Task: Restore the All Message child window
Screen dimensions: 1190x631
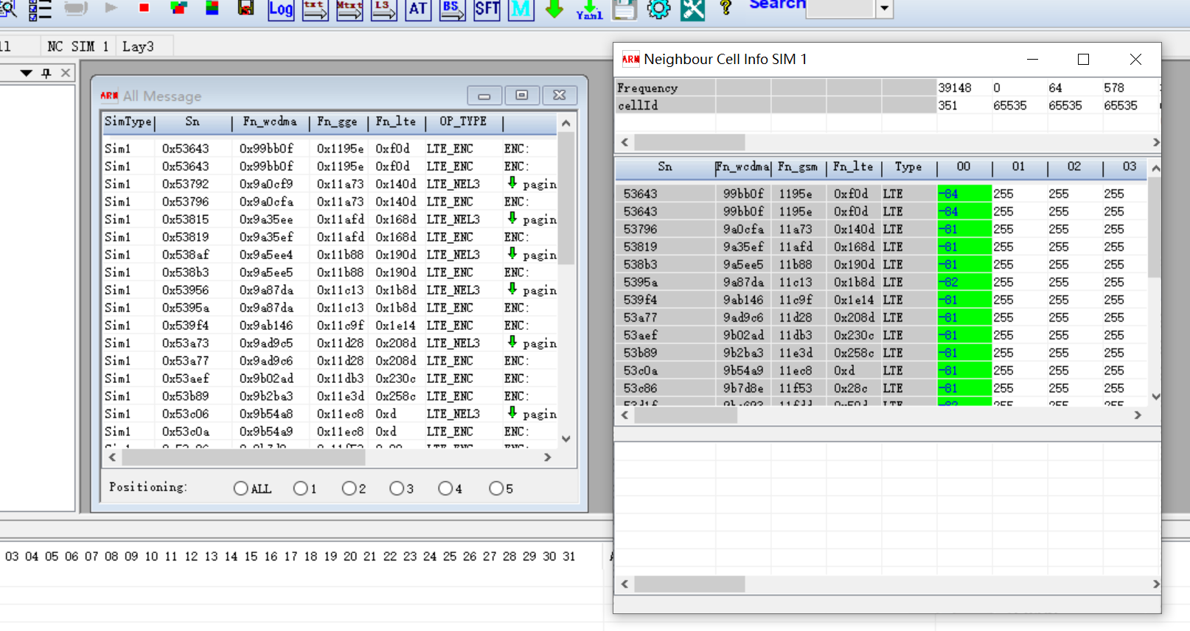Action: click(522, 96)
